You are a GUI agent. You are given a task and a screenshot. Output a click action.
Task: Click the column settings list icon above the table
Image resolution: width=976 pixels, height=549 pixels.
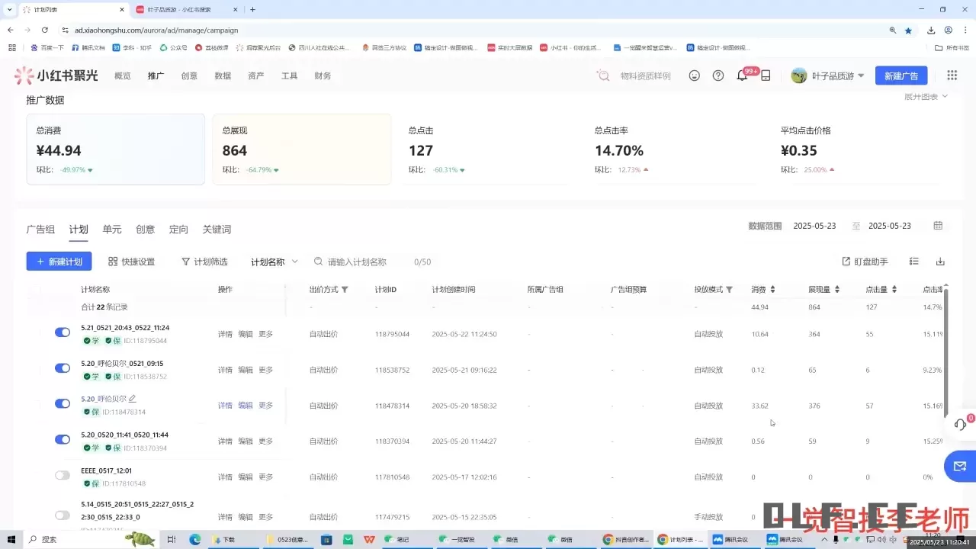click(913, 261)
